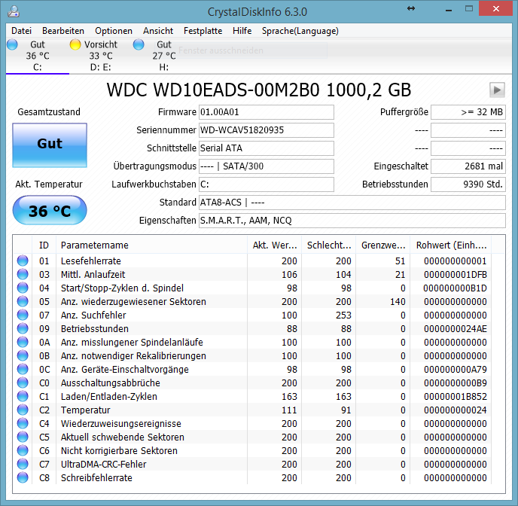Viewport: 518px width, 506px height.
Task: Open the Sprache(Language) menu
Action: [x=300, y=31]
